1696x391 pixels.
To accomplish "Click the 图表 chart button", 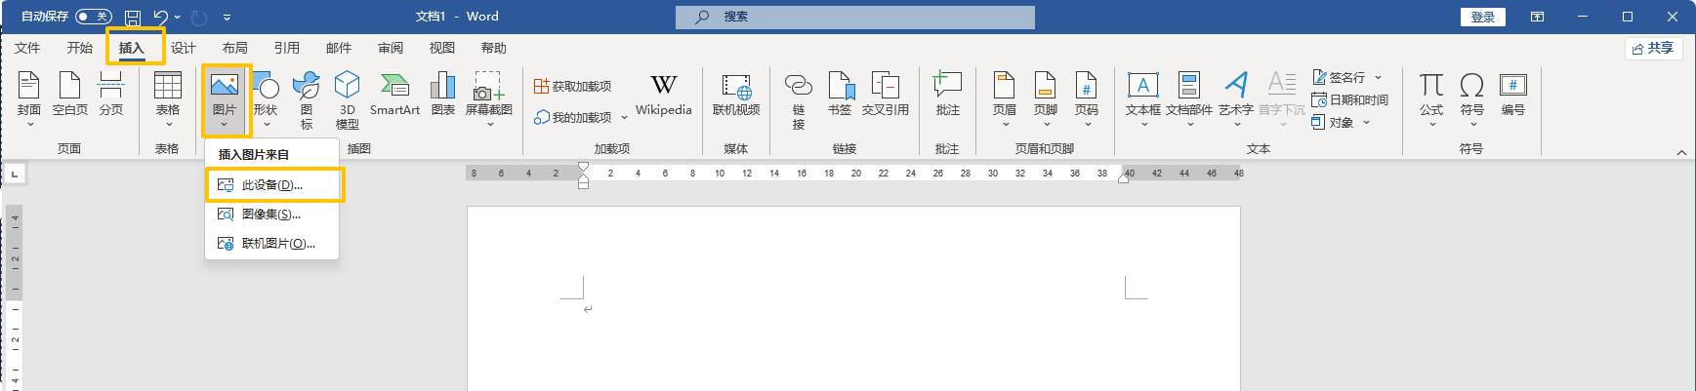I will pos(443,95).
